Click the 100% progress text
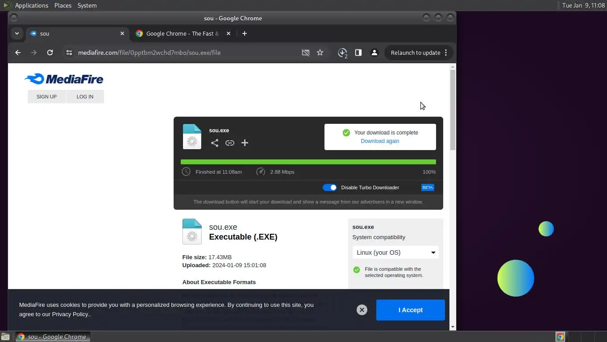 click(429, 172)
